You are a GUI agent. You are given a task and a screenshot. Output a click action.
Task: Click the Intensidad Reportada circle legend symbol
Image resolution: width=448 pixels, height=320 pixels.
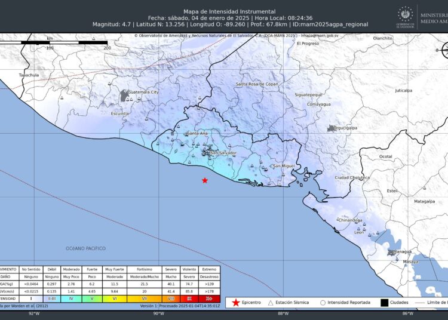click(323, 303)
